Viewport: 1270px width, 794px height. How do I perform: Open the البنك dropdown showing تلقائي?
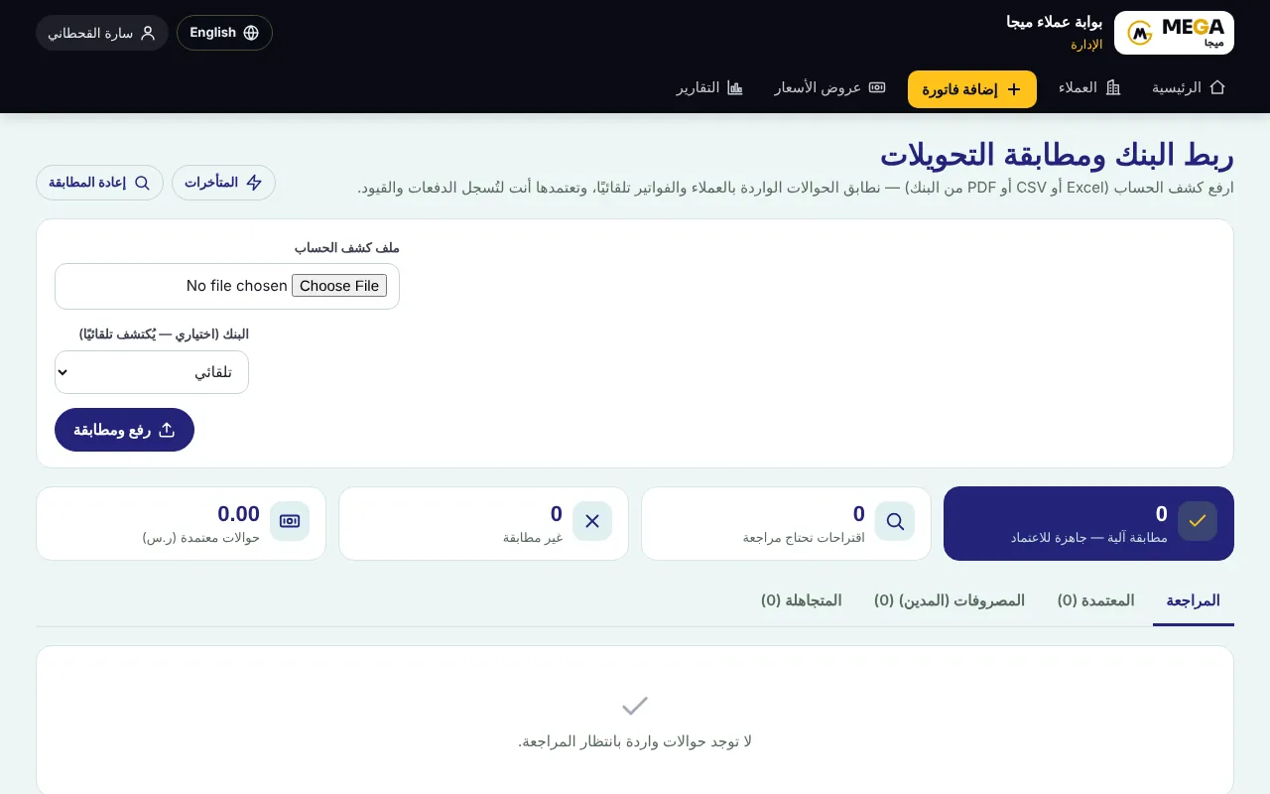click(x=152, y=372)
